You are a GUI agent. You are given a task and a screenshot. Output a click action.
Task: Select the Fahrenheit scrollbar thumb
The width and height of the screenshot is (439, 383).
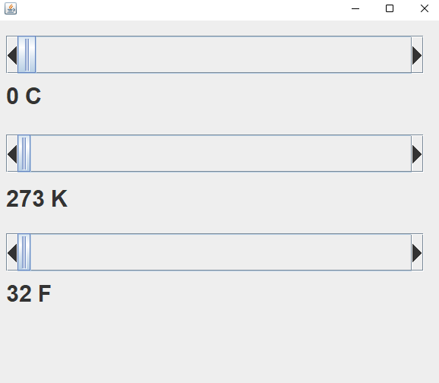24,252
